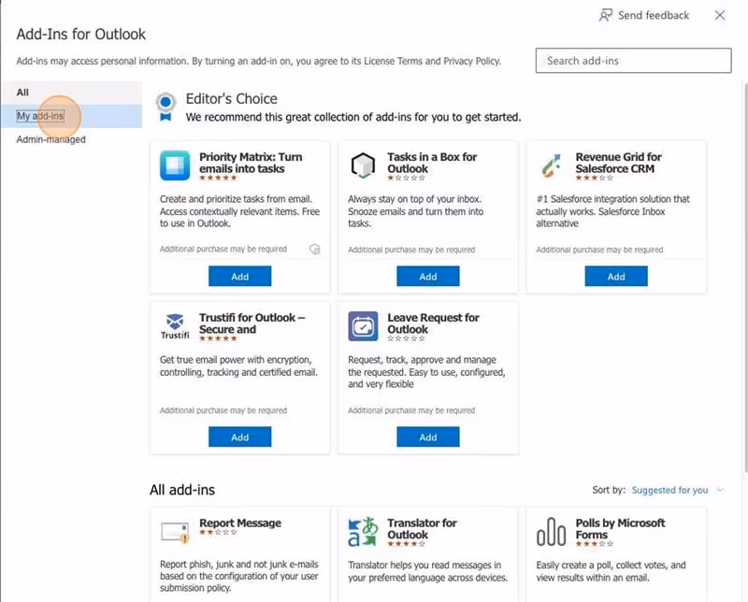The image size is (748, 602).
Task: Click the Editor's Choice ribbon badge icon
Action: tap(165, 107)
